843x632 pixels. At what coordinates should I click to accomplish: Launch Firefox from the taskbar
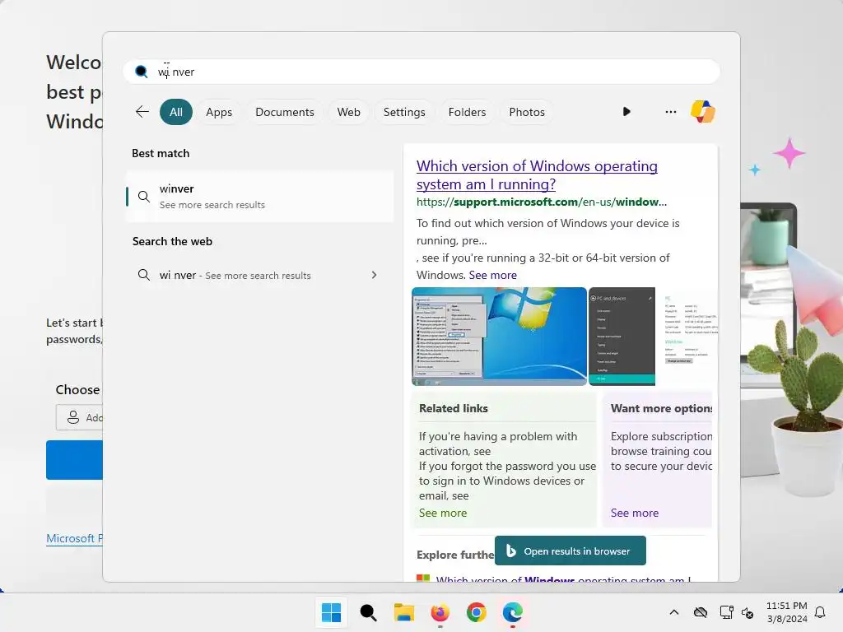tap(440, 612)
